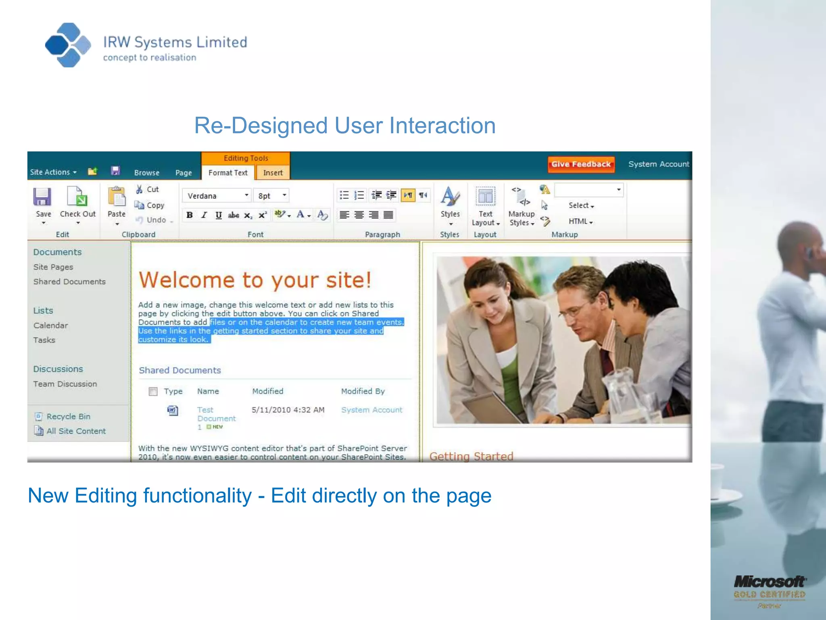Click the Cut scissors icon

click(139, 189)
